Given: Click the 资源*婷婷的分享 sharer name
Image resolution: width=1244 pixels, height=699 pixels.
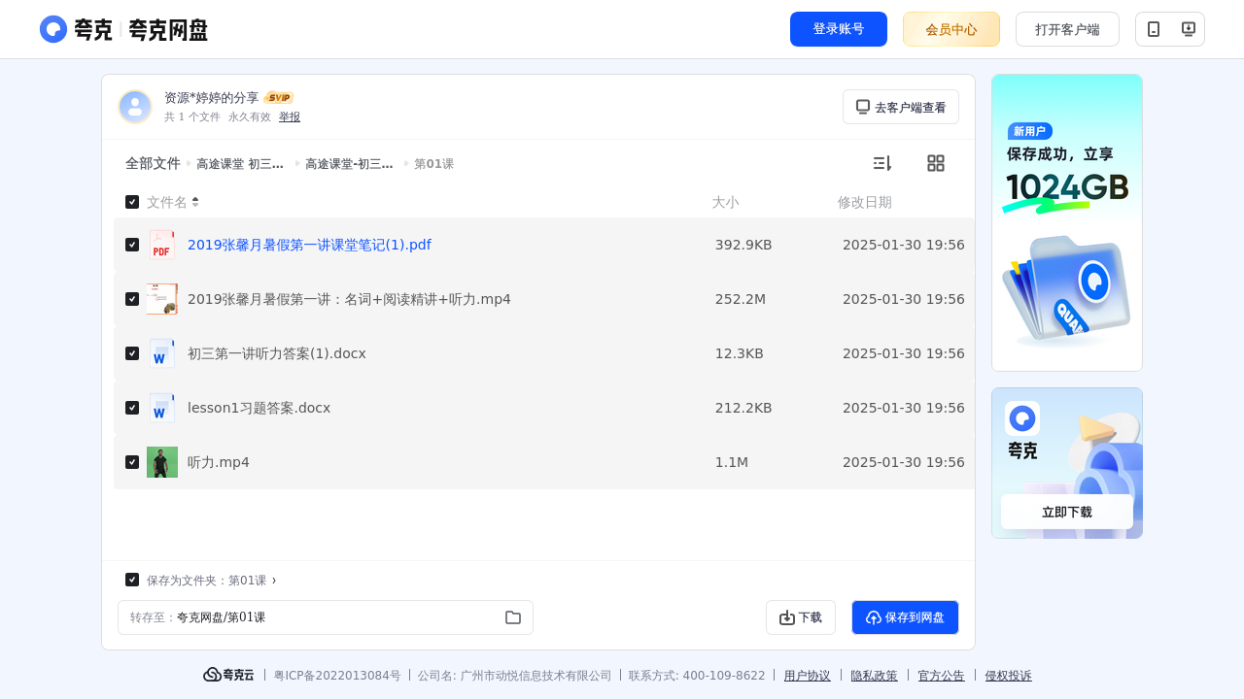Looking at the screenshot, I should [x=212, y=98].
